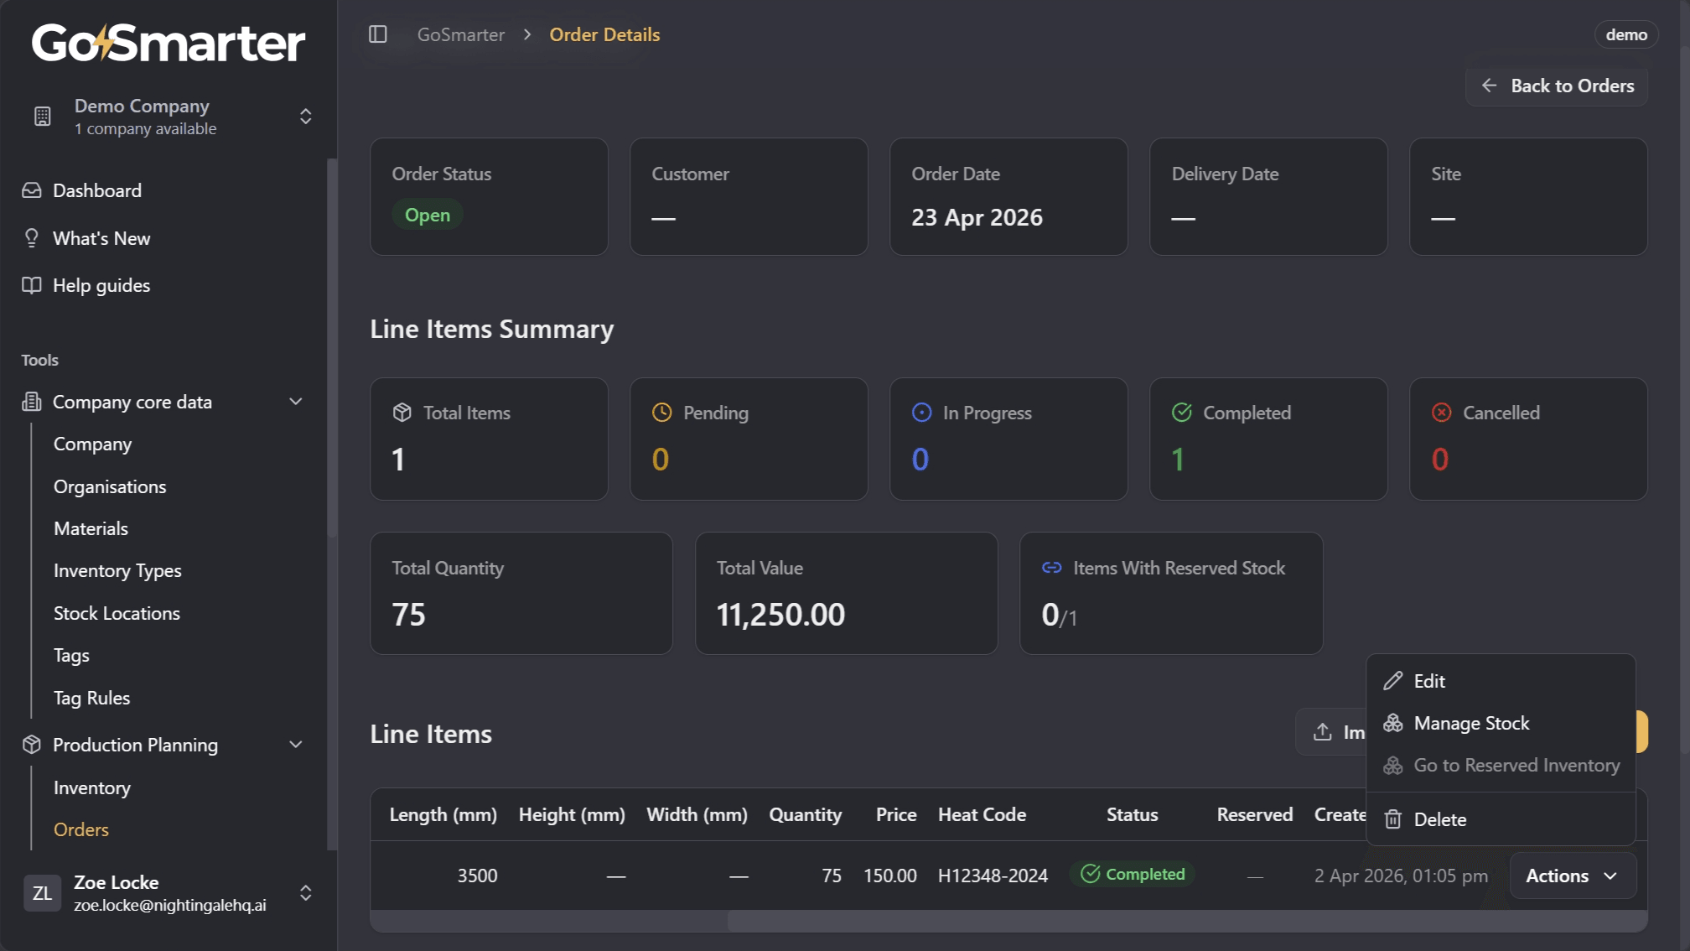This screenshot has width=1690, height=951.
Task: Click the In Progress circle icon
Action: [x=922, y=413]
